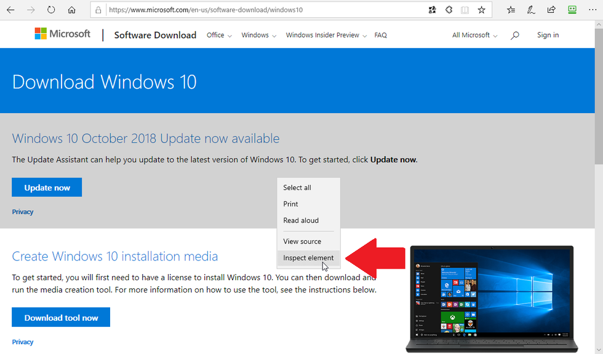603x354 pixels.
Task: Refresh the page with the reload icon
Action: click(x=51, y=10)
